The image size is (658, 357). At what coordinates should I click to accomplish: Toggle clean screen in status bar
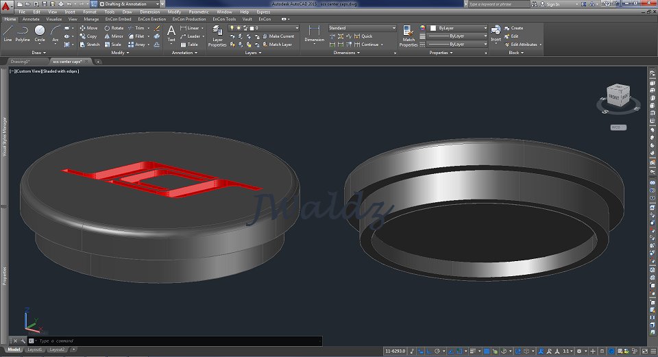(x=646, y=351)
